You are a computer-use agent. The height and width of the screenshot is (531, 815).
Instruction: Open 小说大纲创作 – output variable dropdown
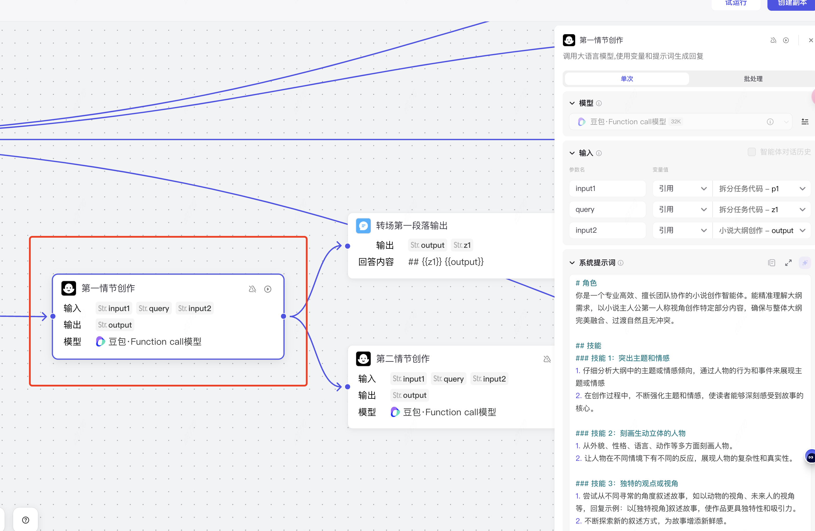761,231
